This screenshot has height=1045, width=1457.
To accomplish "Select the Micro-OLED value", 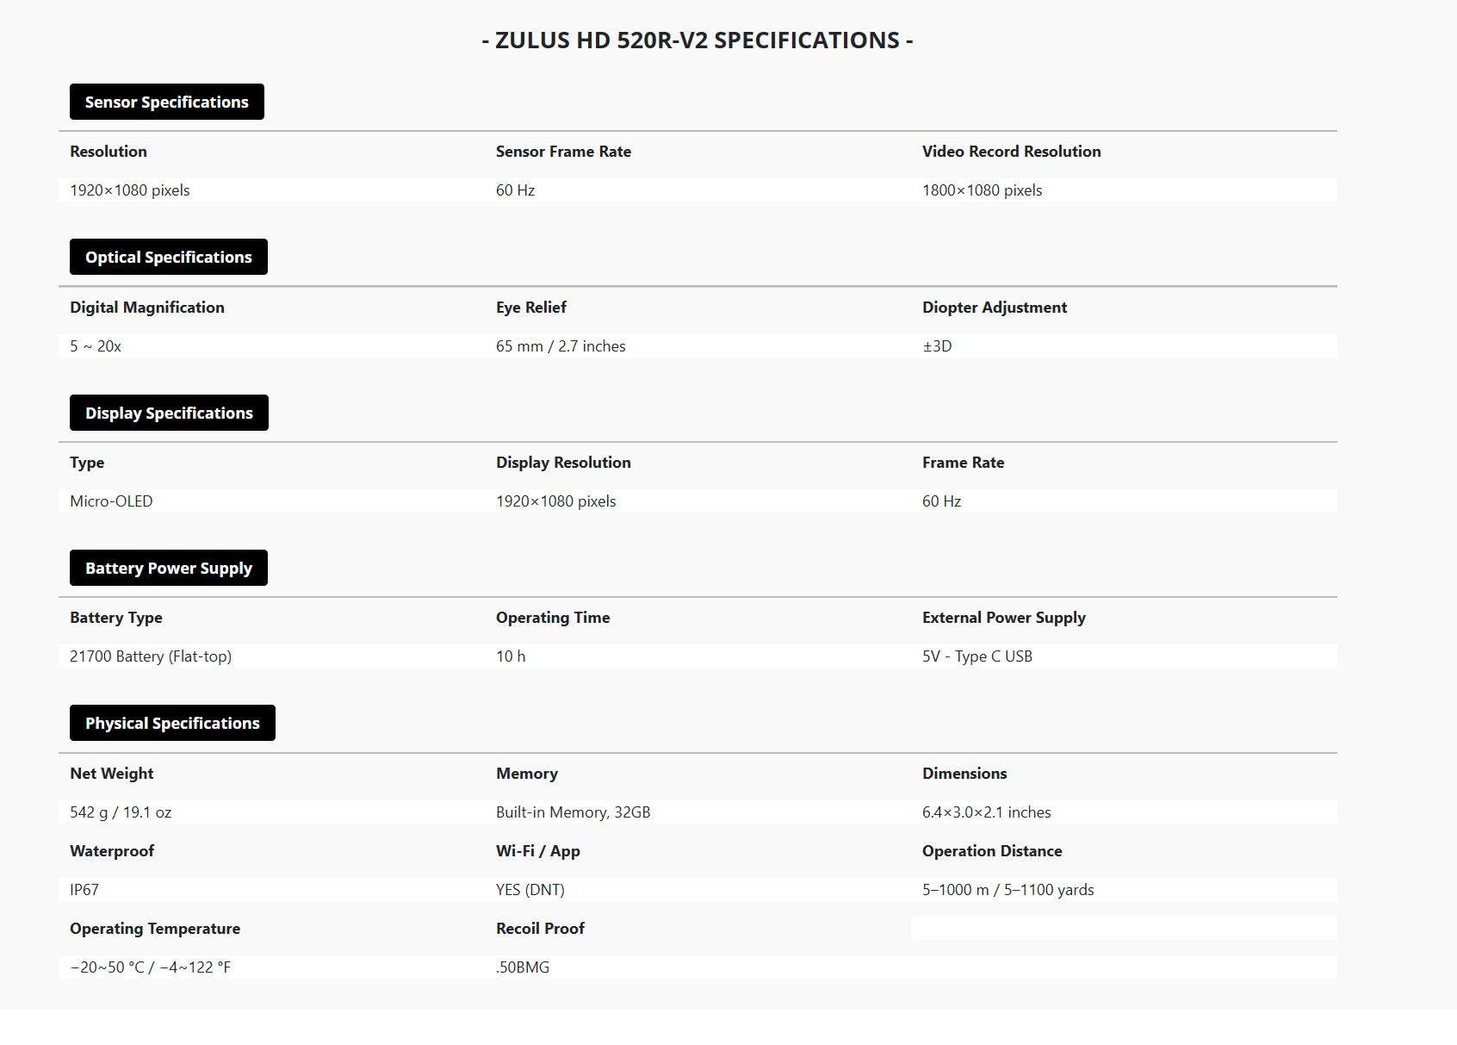I will pos(111,501).
